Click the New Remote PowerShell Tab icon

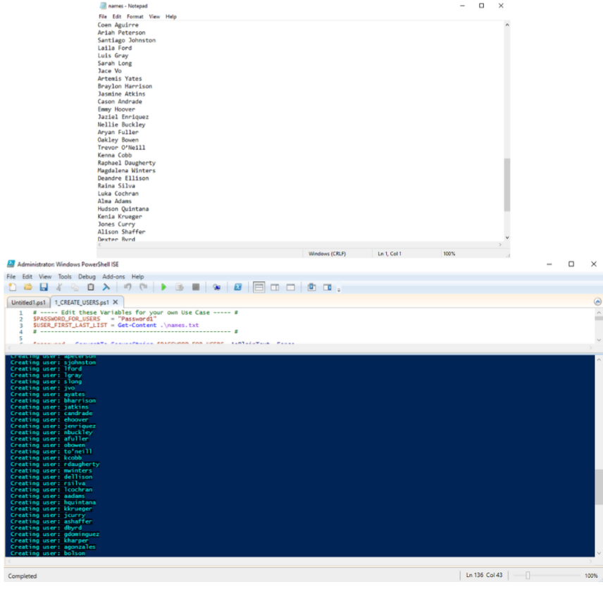coord(217,287)
